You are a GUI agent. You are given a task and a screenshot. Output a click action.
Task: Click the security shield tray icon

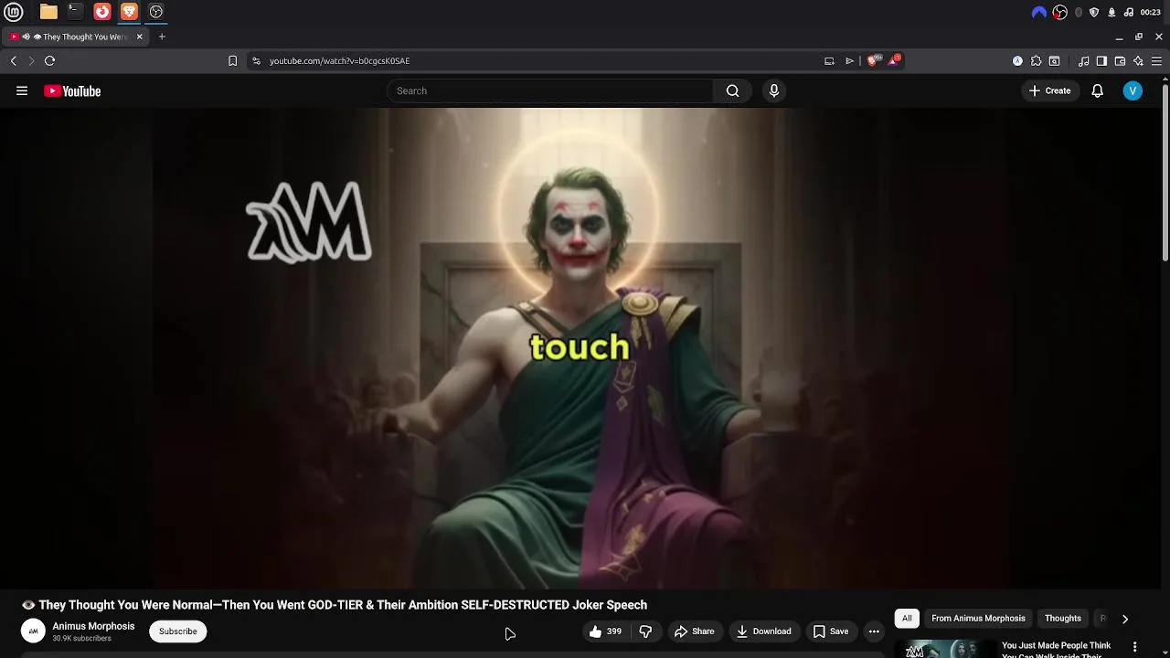click(1094, 12)
